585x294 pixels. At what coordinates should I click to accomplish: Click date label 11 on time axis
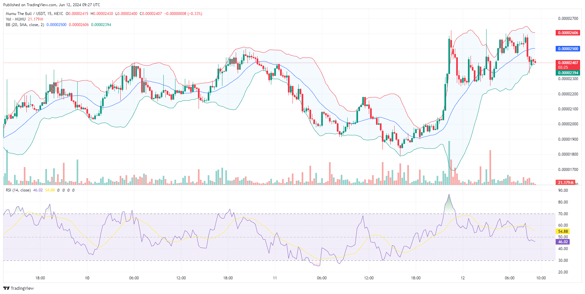275,278
